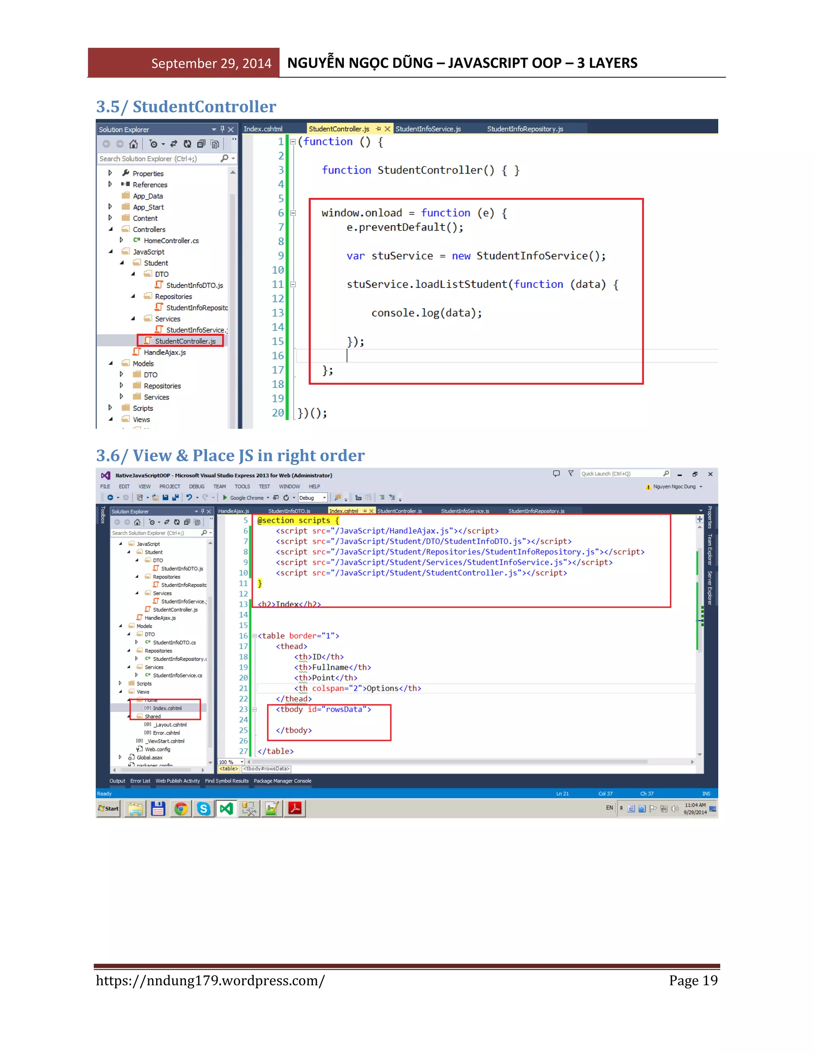Click Collapse All icon in lower Solution Explorer

click(187, 522)
